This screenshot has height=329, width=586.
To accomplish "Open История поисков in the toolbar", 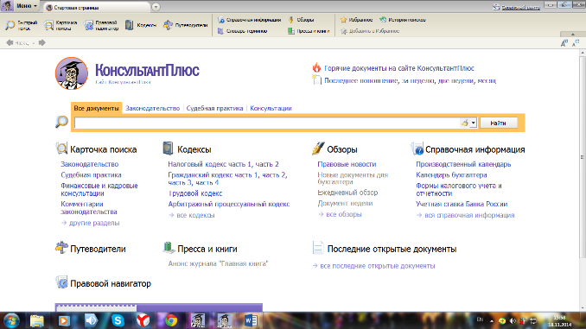I will tap(403, 20).
